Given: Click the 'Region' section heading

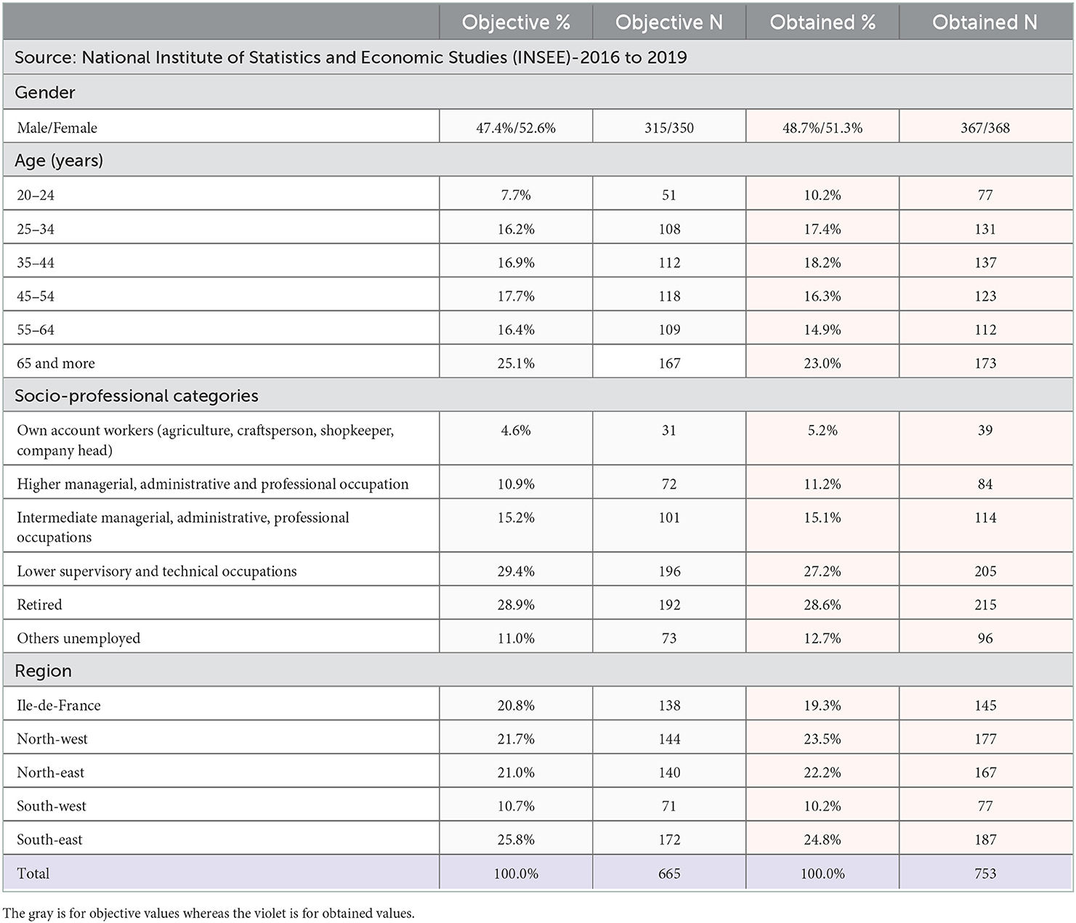Looking at the screenshot, I should pyautogui.click(x=43, y=671).
